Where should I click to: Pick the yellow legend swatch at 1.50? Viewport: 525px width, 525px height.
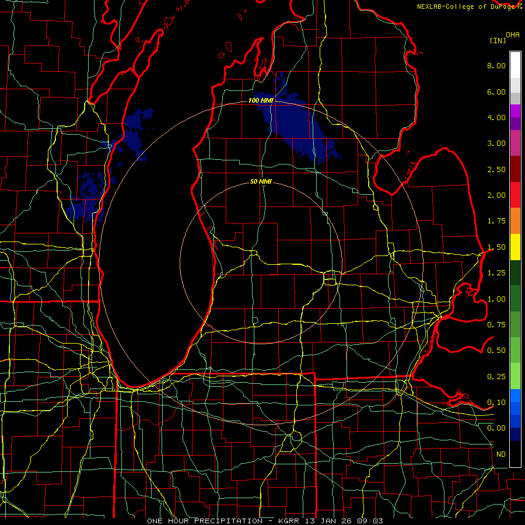pyautogui.click(x=515, y=247)
